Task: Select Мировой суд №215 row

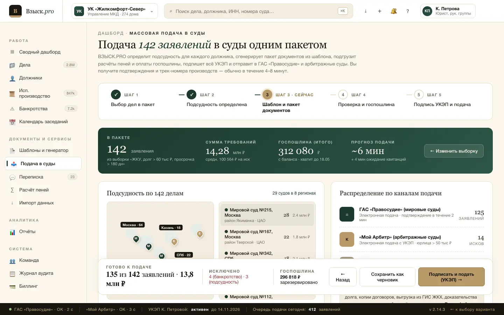Action: click(267, 215)
